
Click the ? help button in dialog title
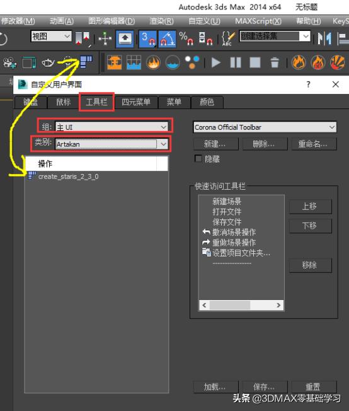click(309, 84)
